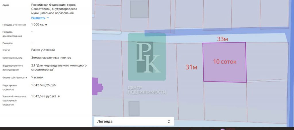Expand address with the blue chevron arrow

pos(48,18)
